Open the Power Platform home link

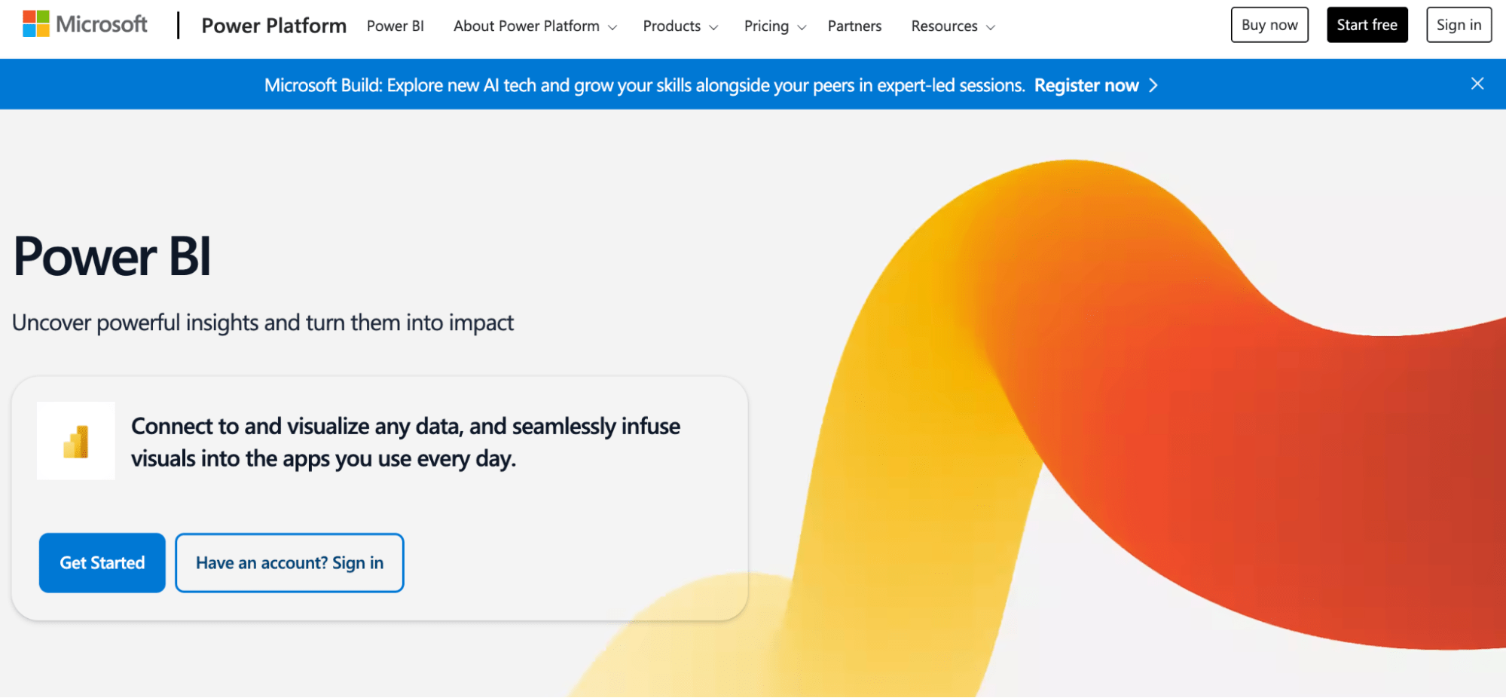[x=273, y=26]
